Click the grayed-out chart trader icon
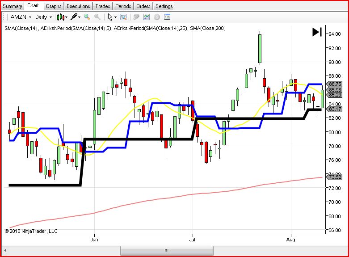 (x=136, y=17)
